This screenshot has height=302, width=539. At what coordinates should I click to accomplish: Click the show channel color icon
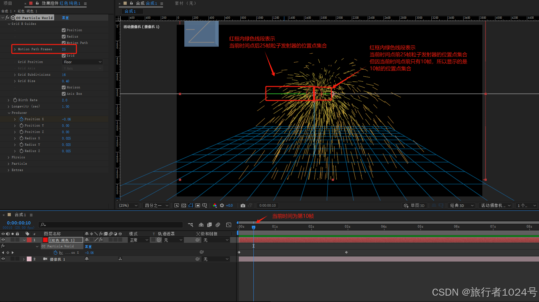215,206
